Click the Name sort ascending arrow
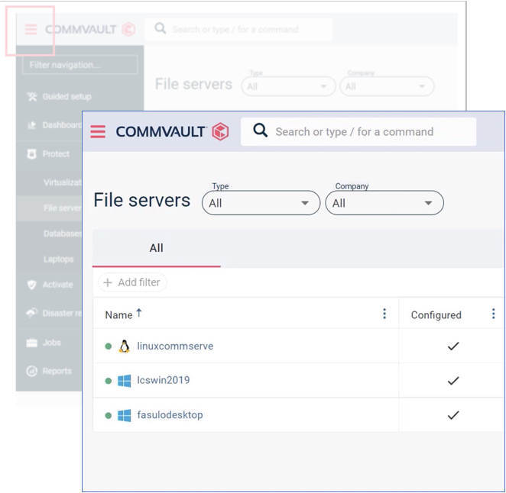 [x=139, y=313]
